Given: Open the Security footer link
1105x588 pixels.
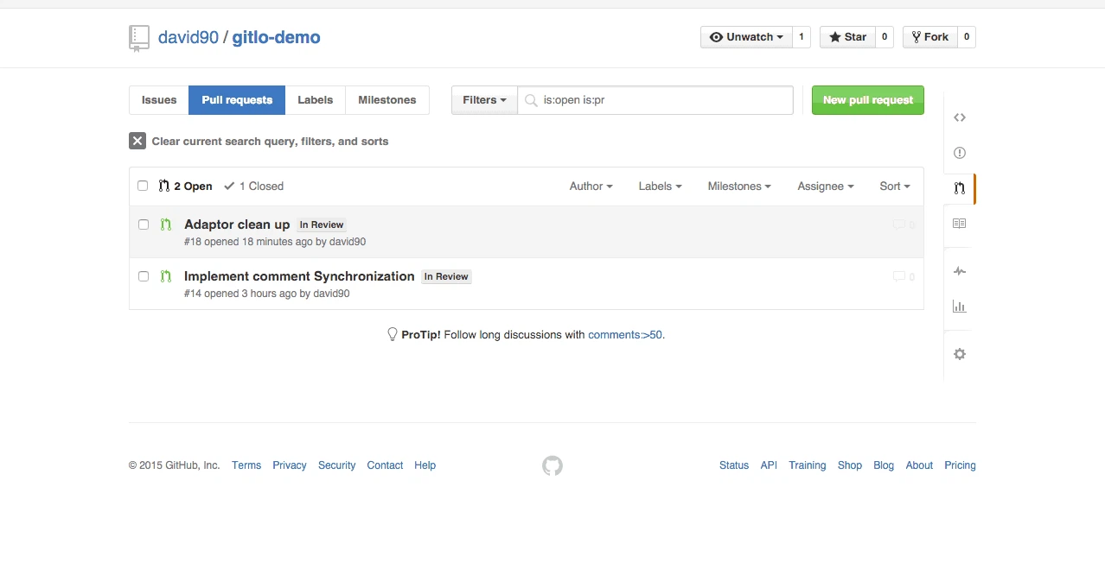Looking at the screenshot, I should (x=336, y=465).
